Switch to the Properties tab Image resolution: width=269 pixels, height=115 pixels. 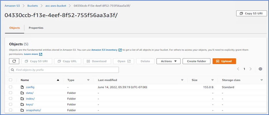36,28
